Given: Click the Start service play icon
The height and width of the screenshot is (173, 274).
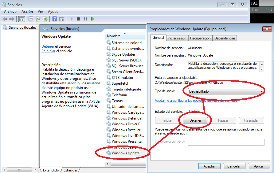Looking at the screenshot, I should (x=72, y=19).
